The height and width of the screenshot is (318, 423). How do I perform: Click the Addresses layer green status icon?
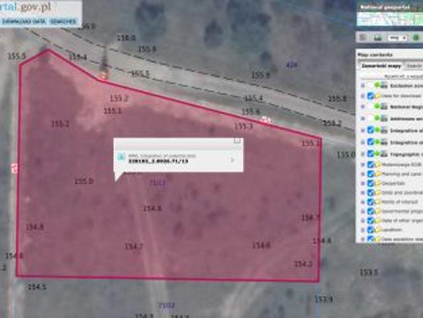377,118
